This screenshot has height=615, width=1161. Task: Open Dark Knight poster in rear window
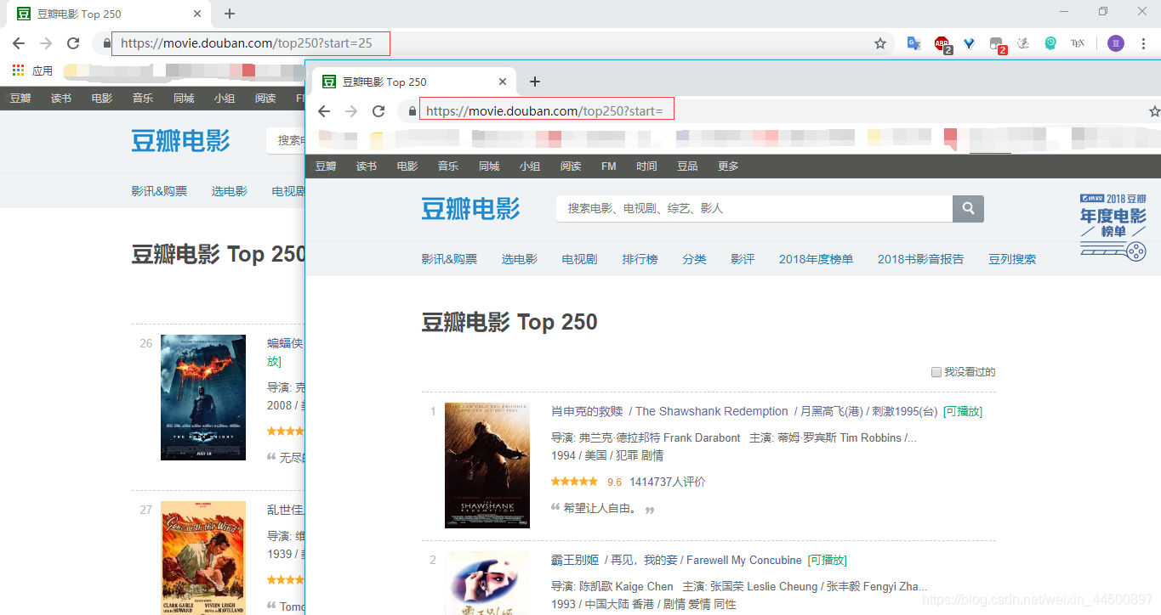point(203,398)
